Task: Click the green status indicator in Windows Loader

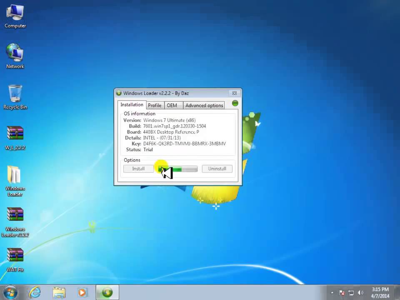Action: click(x=235, y=103)
